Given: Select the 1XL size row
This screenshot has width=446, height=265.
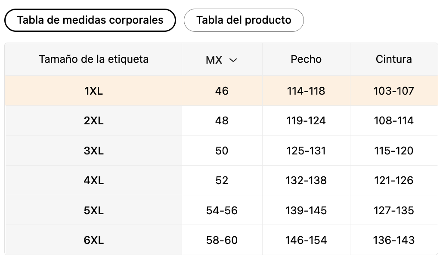Looking at the screenshot, I should click(x=221, y=91).
